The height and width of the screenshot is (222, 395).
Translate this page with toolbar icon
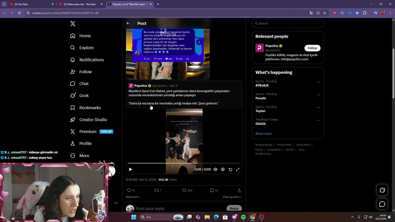[x=311, y=13]
